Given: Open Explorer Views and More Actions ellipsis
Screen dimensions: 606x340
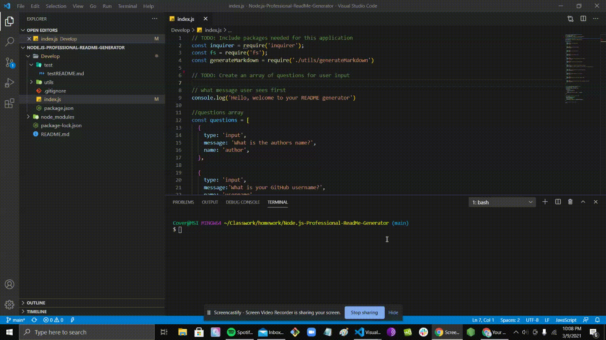Looking at the screenshot, I should coord(154,19).
